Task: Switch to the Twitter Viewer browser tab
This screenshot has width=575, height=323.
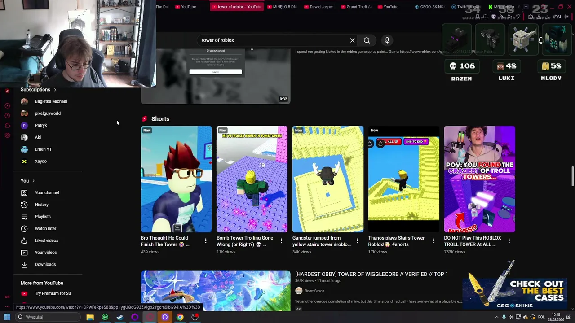Action: 465,7
